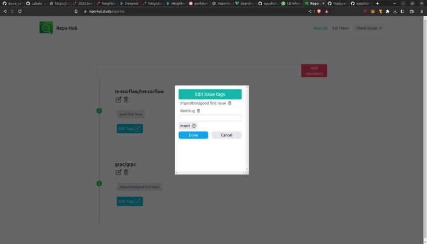427x244 pixels.
Task: Go forward in browser history
Action: 12,12
